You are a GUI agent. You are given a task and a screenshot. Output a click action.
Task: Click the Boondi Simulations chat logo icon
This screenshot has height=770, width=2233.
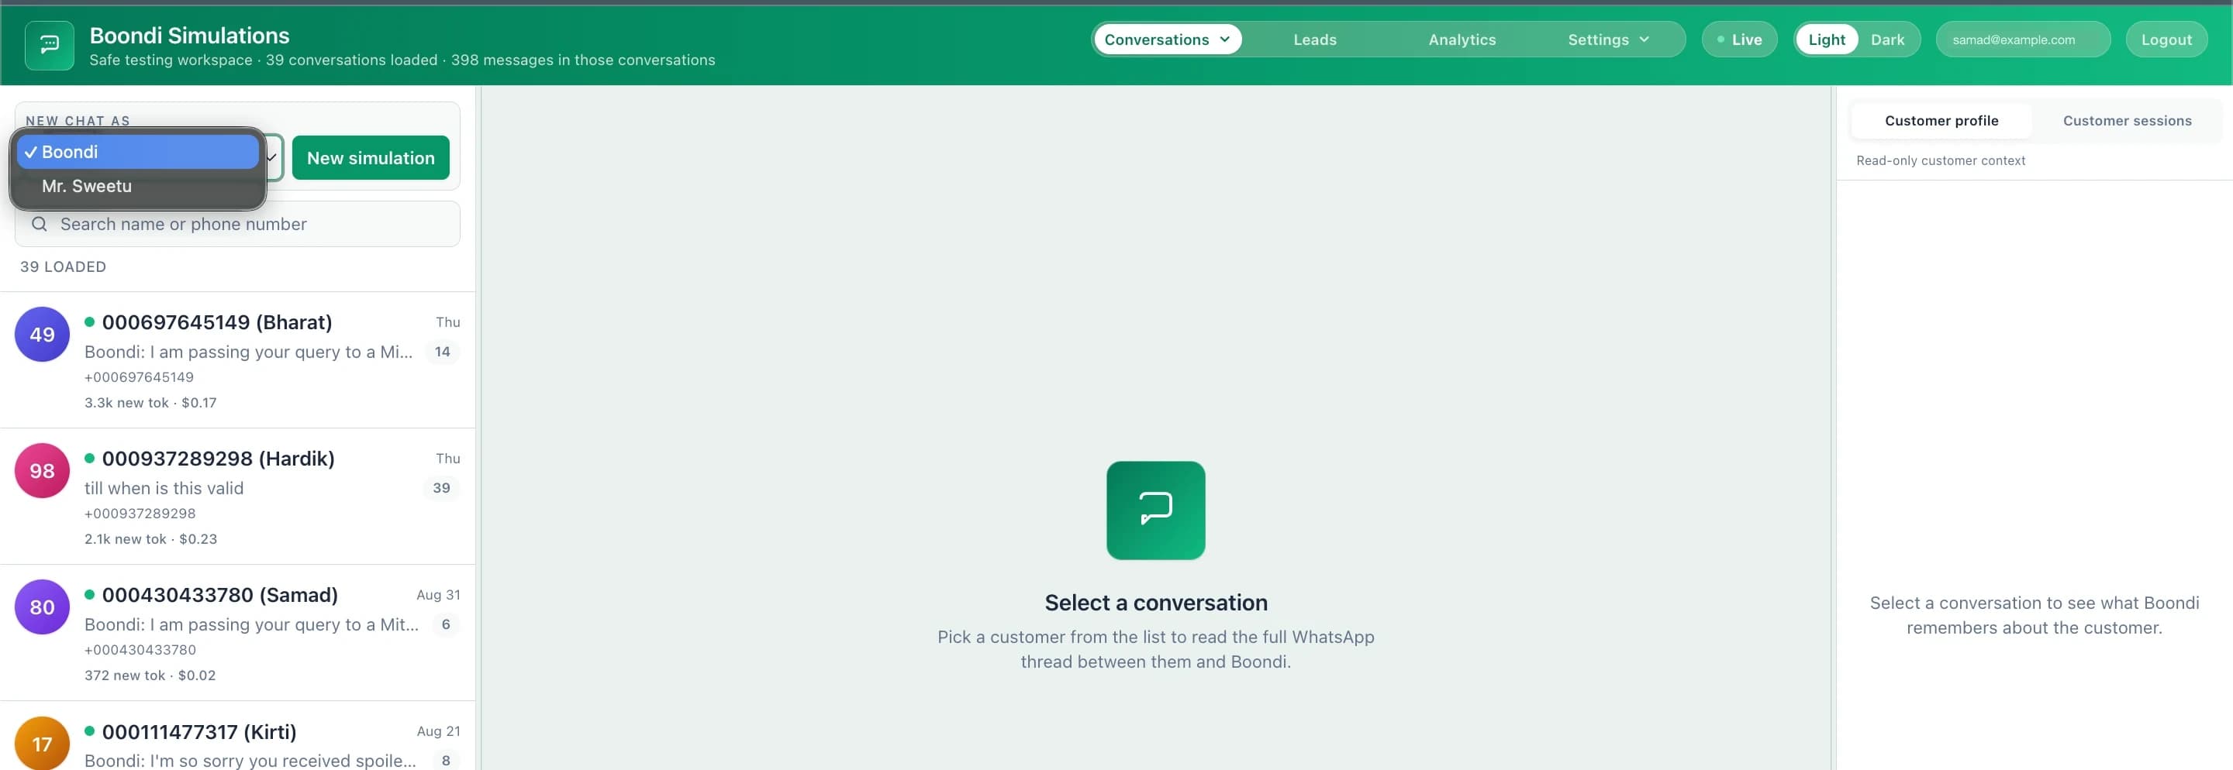tap(50, 45)
